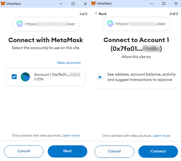Image resolution: width=181 pixels, height=161 pixels.
Task: Click the MetaMask fox icon in right window title bar
Action: pos(94,3)
